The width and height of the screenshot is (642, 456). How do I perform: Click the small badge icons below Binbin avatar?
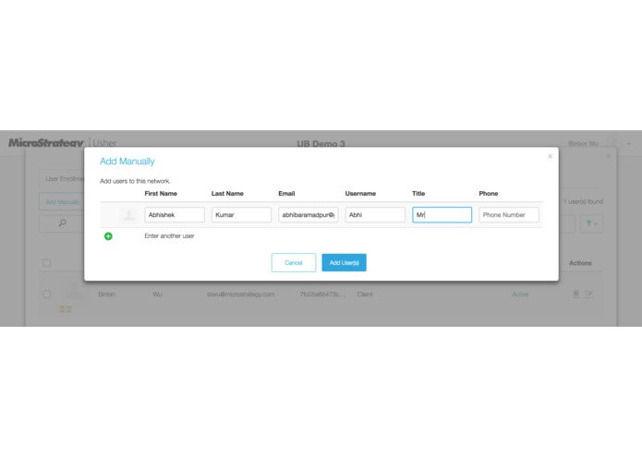[x=66, y=309]
